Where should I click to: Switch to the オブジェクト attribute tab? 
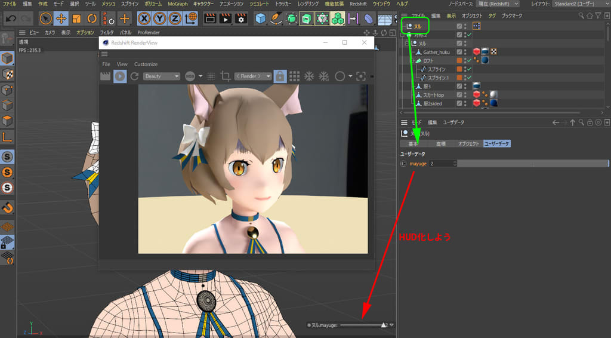469,144
